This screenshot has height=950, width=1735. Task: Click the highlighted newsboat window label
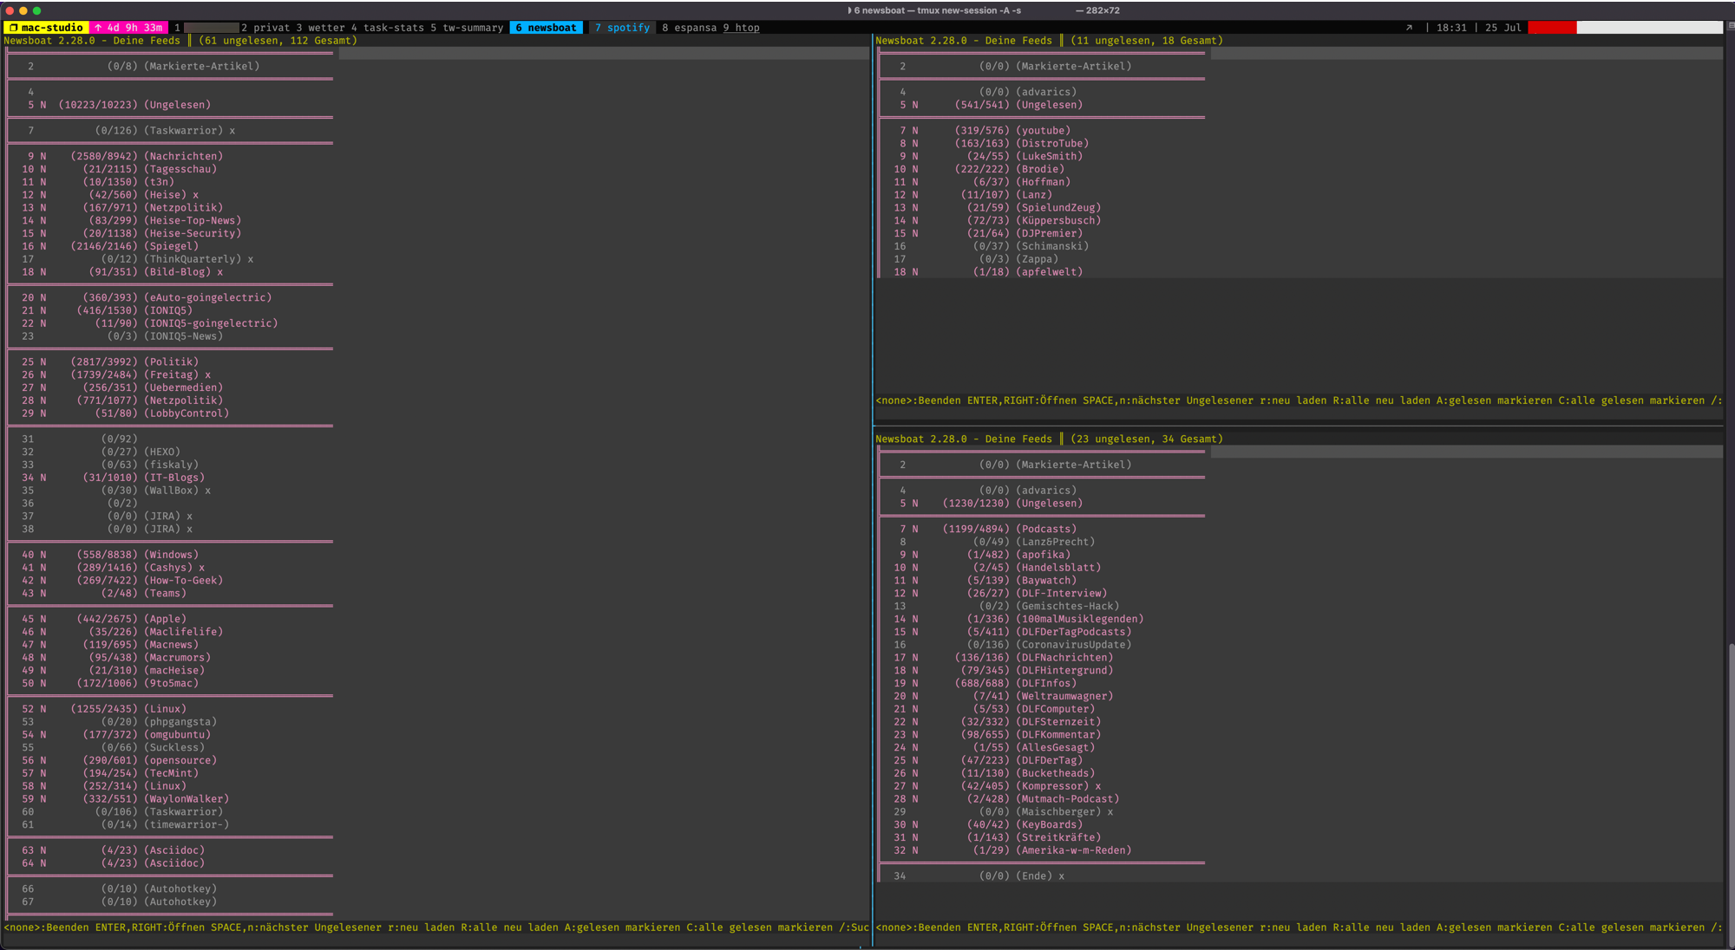(547, 28)
